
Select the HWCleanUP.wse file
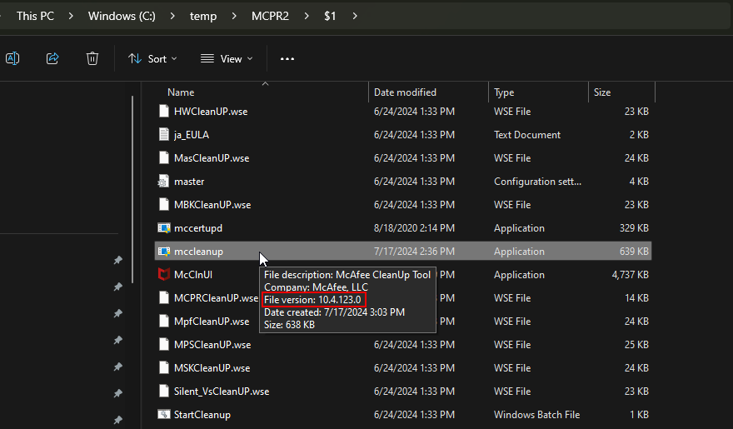click(212, 111)
